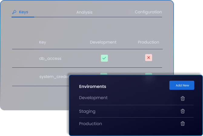Screen dimensions: 203x136
Task: Delete the Development environment via trash icon
Action: [x=183, y=99]
